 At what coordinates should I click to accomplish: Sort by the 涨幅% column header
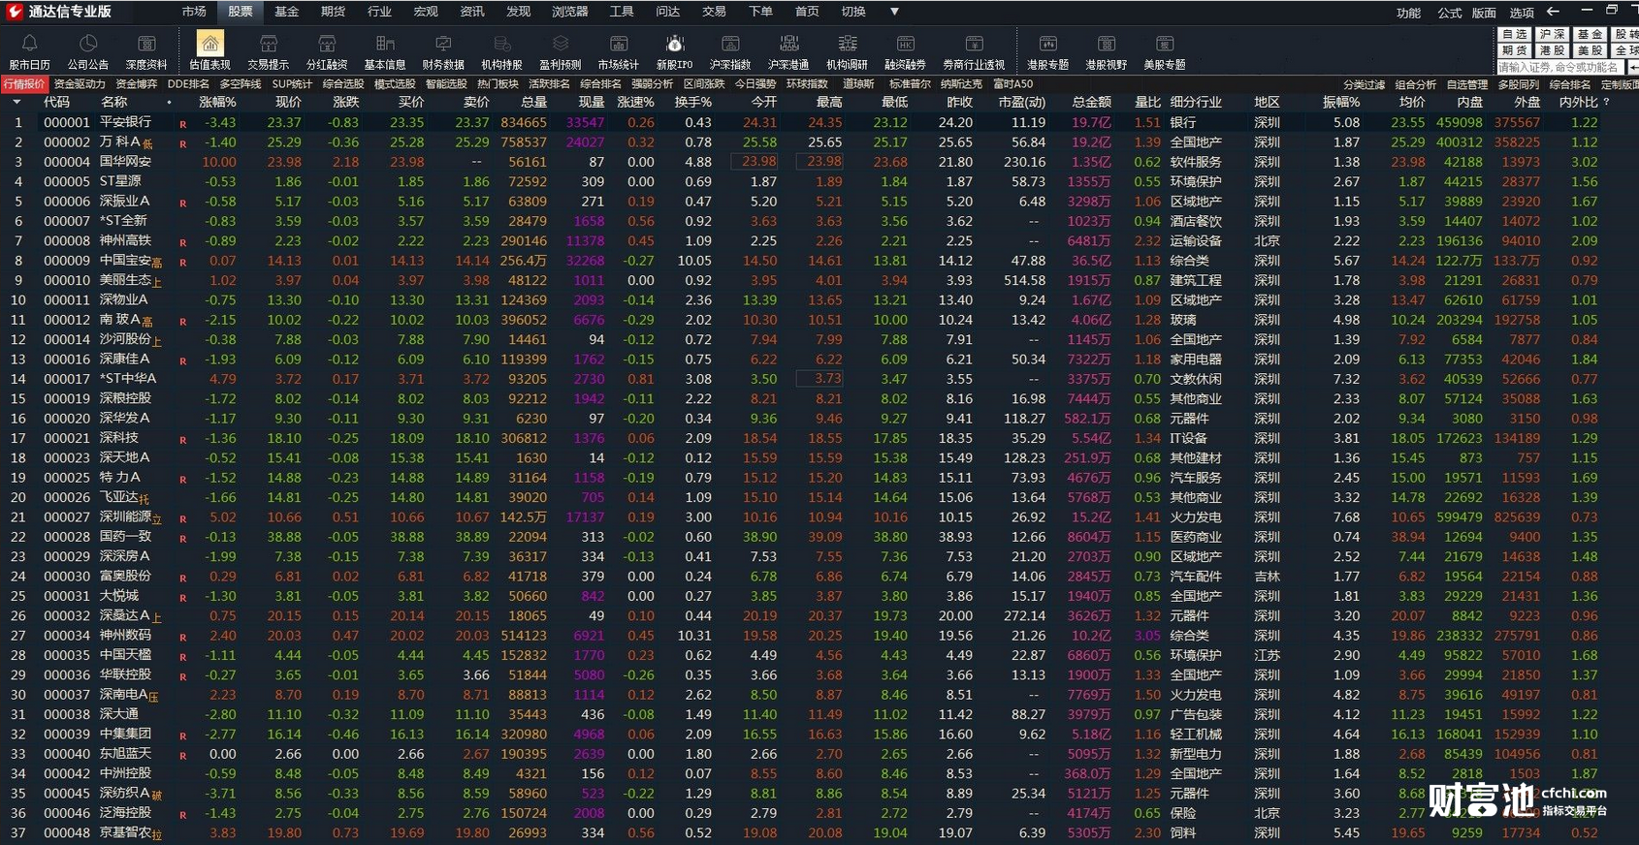(x=217, y=102)
